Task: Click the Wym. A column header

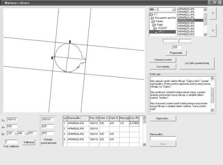Action: (104, 118)
